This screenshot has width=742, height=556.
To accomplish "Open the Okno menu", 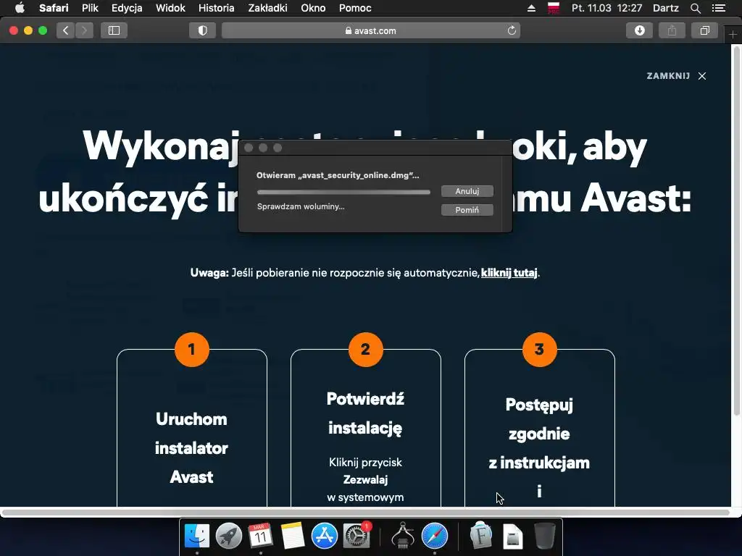I will (x=313, y=8).
